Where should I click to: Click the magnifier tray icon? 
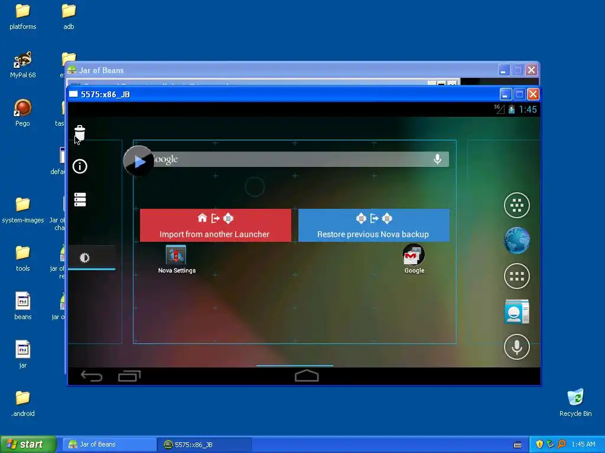(562, 444)
